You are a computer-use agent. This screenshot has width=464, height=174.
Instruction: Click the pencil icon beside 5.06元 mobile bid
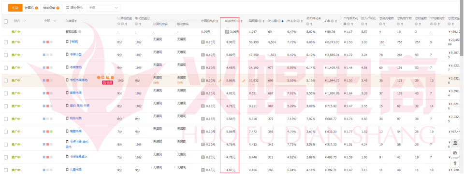pyautogui.click(x=244, y=80)
